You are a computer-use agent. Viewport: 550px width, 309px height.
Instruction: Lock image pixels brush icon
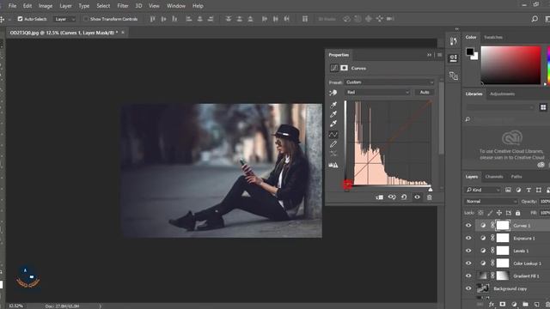point(490,213)
